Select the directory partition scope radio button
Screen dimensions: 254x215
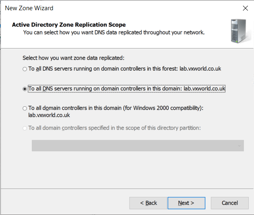click(25, 128)
